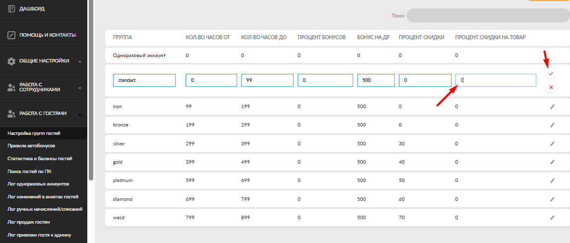Image resolution: width=570 pixels, height=243 pixels.
Task: Expand Общие настройки dropdown arrow
Action: coord(80,61)
